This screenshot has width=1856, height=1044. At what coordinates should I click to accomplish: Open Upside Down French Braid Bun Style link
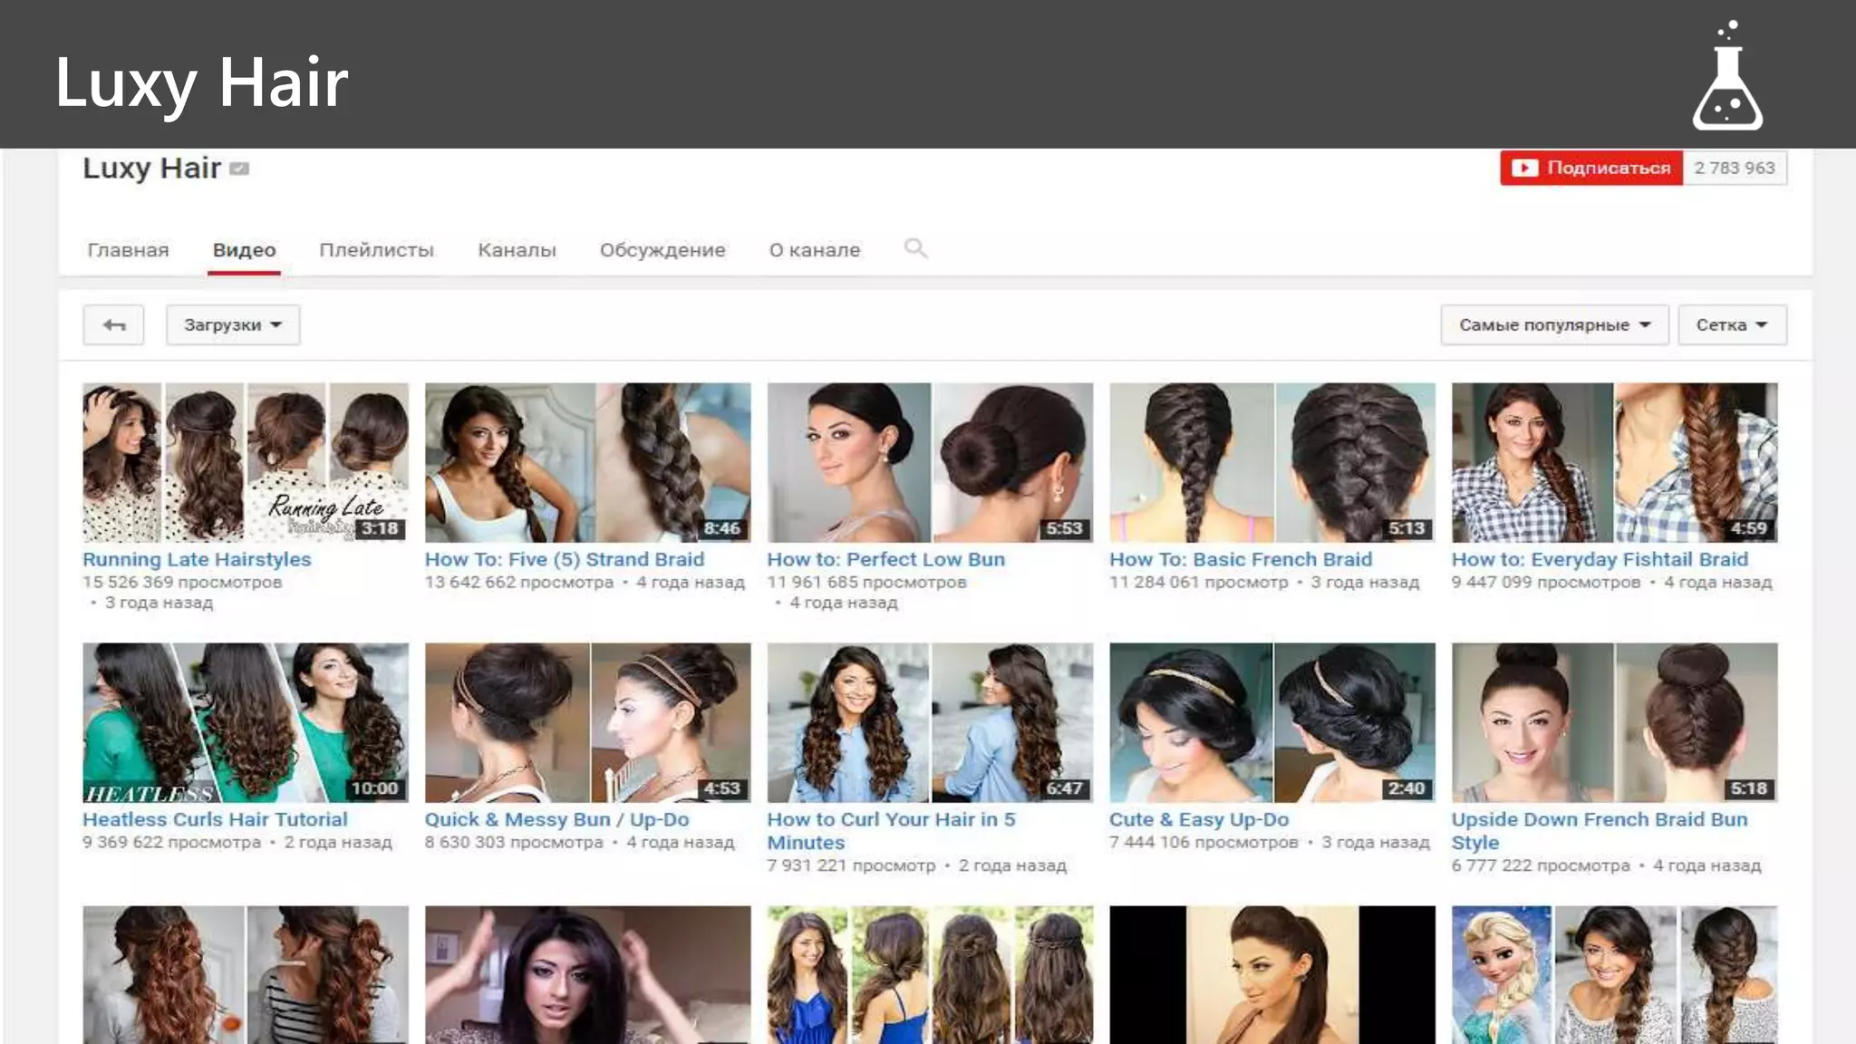(1600, 831)
